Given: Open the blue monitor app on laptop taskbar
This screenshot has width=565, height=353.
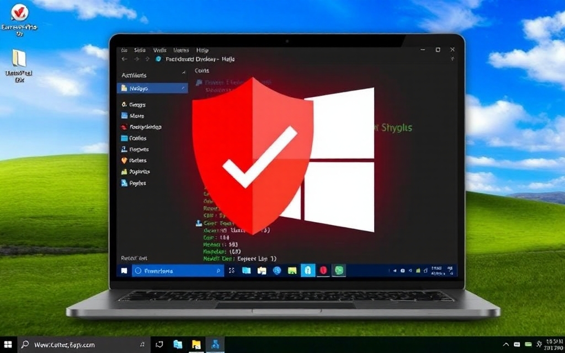Looking at the screenshot, I should (x=247, y=270).
